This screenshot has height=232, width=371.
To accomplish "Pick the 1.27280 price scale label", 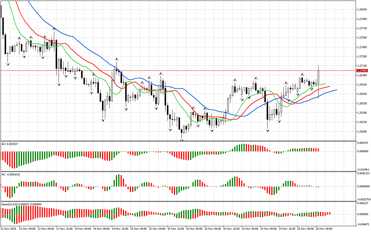I will (363, 56).
